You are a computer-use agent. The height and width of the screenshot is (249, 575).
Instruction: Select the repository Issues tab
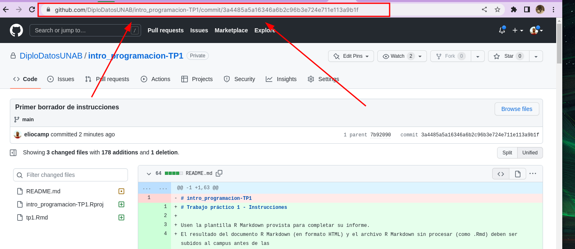pyautogui.click(x=61, y=79)
